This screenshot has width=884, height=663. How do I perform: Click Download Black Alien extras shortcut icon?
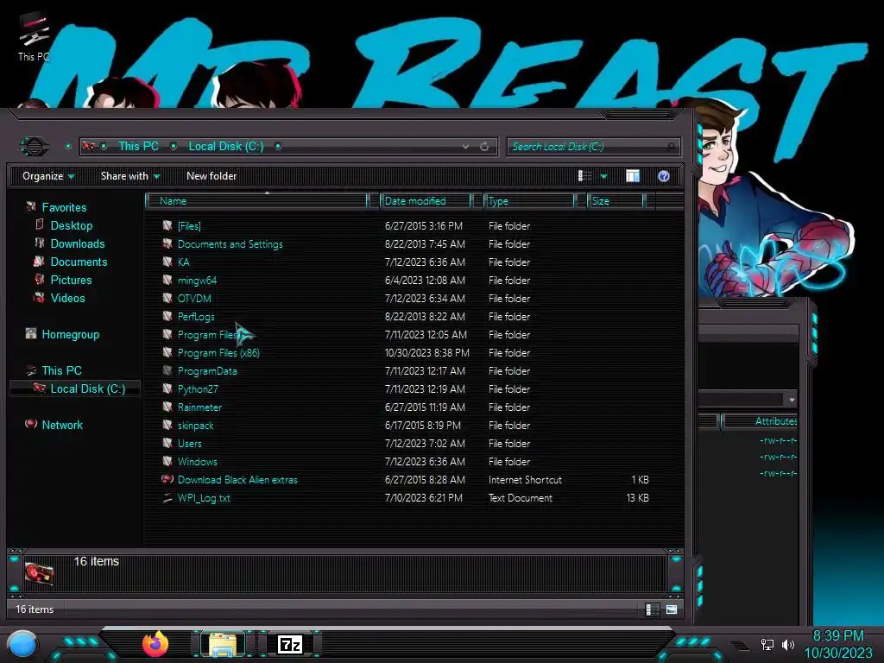pyautogui.click(x=167, y=479)
